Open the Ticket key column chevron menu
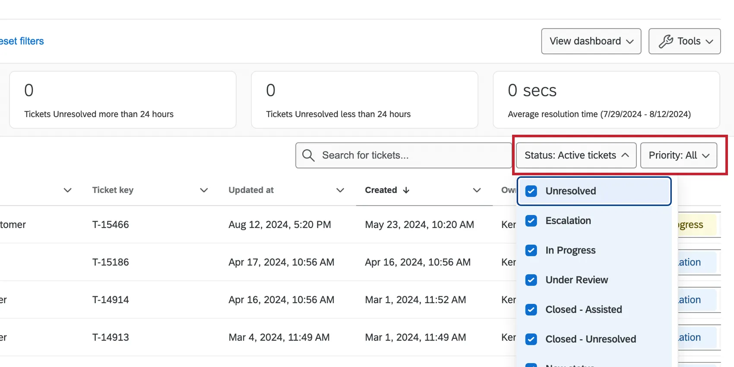This screenshot has height=367, width=734. tap(204, 190)
